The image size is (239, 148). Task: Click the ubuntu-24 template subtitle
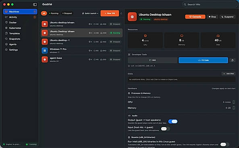click(x=54, y=61)
